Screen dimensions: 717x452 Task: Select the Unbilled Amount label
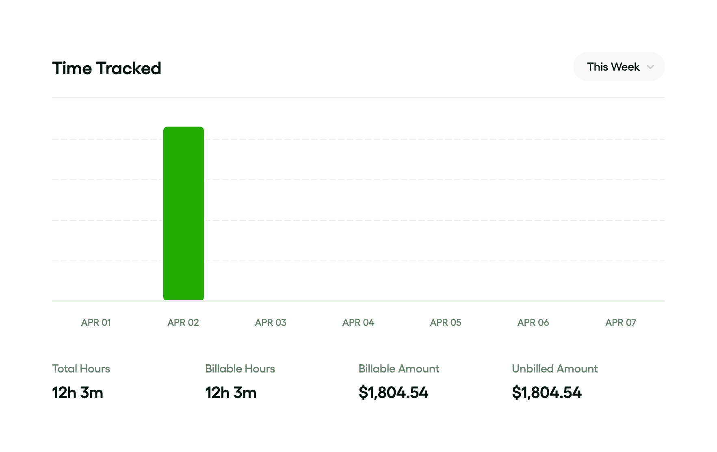(x=555, y=368)
